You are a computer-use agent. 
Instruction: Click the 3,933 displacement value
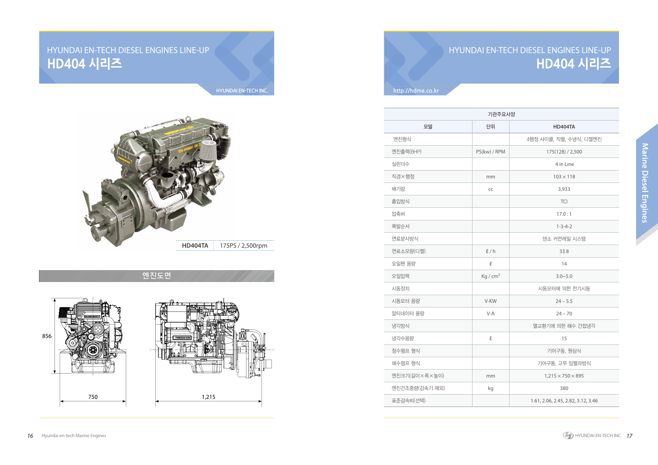tap(564, 189)
